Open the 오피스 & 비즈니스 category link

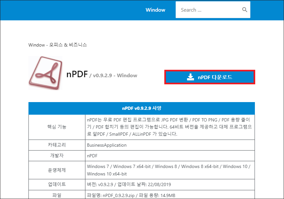tap(68, 45)
